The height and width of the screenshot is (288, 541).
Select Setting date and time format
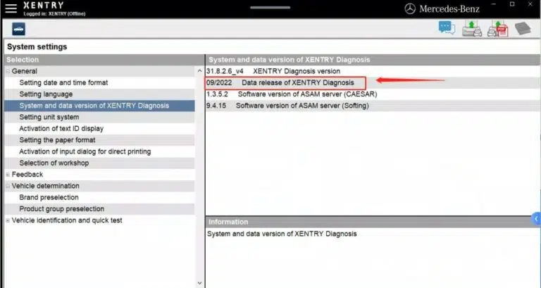coord(63,83)
